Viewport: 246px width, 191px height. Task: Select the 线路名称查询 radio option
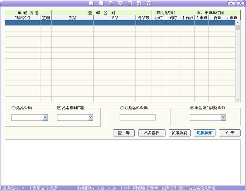click(122, 108)
